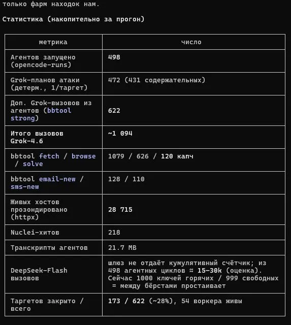The height and width of the screenshot is (325, 291).
Task: Click the '472 (431 содержательных)' cell
Action: pos(156,80)
